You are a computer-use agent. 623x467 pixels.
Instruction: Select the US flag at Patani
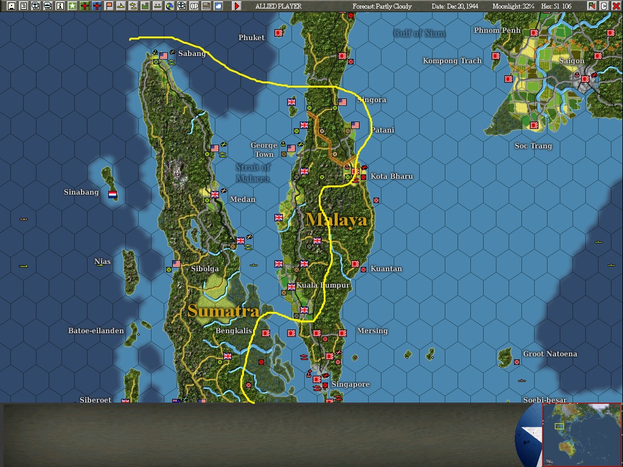click(355, 125)
